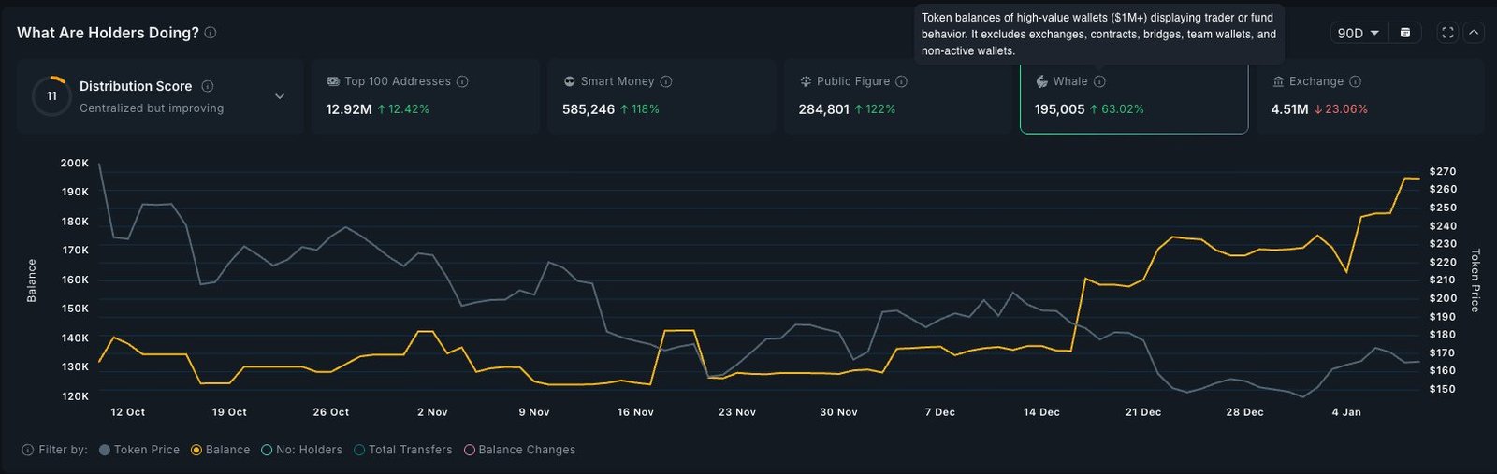Click the Public Figure info icon
Image resolution: width=1497 pixels, height=474 pixels.
click(x=901, y=81)
